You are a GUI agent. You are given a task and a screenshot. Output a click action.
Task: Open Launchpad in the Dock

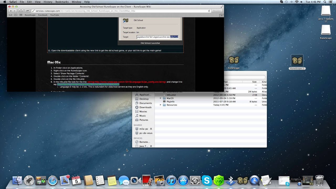(29, 181)
